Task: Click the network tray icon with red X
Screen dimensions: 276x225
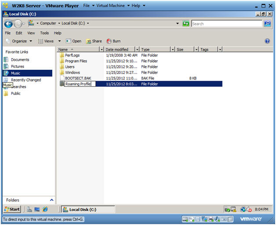Action: pos(249,209)
